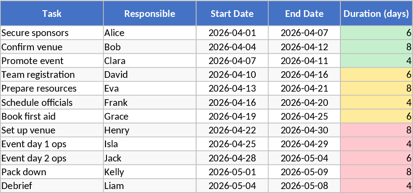Select the cell containing Liam
Screen dimensions: 413x193
150,186
